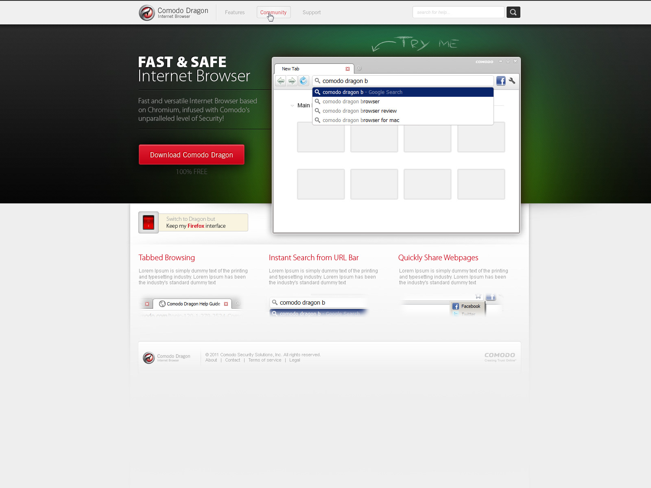
Task: Select 'comodo dragon browser review' suggestion
Action: tap(403, 111)
